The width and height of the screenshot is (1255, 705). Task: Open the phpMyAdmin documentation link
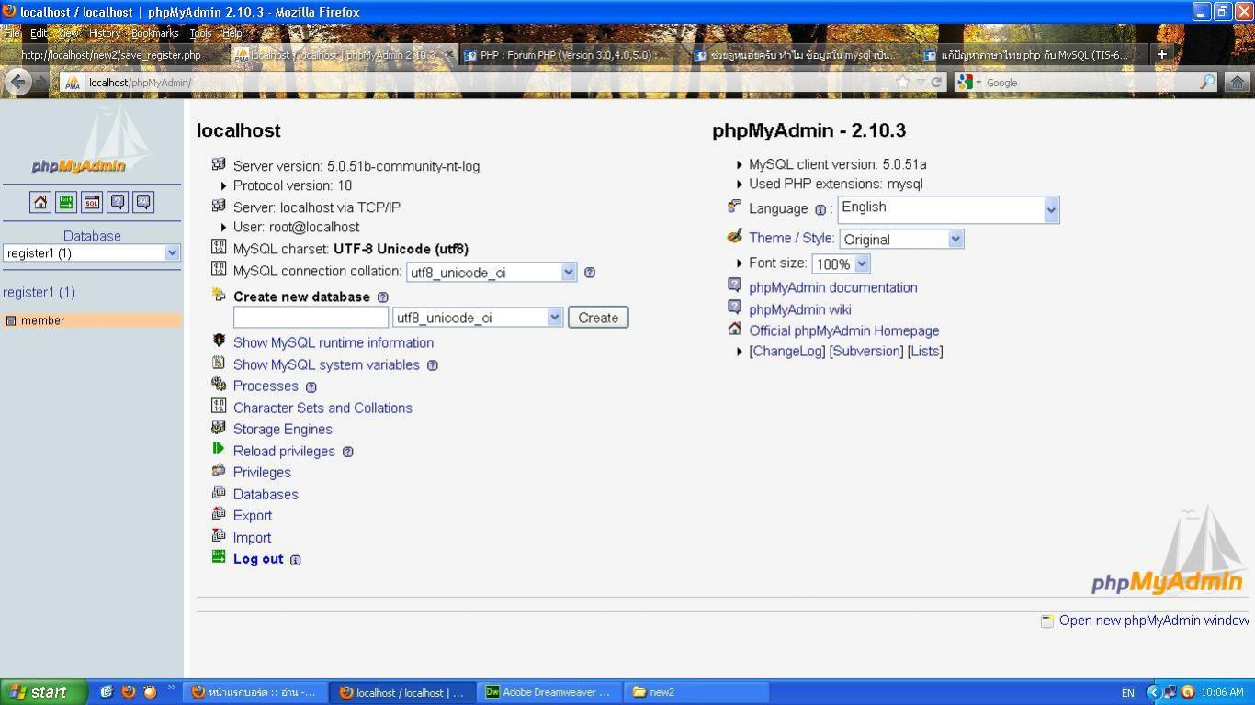(x=833, y=287)
